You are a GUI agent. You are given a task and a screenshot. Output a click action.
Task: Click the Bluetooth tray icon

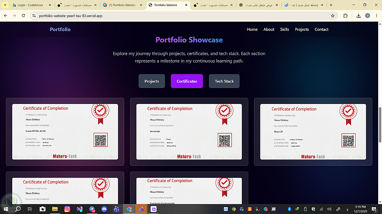tap(290, 209)
